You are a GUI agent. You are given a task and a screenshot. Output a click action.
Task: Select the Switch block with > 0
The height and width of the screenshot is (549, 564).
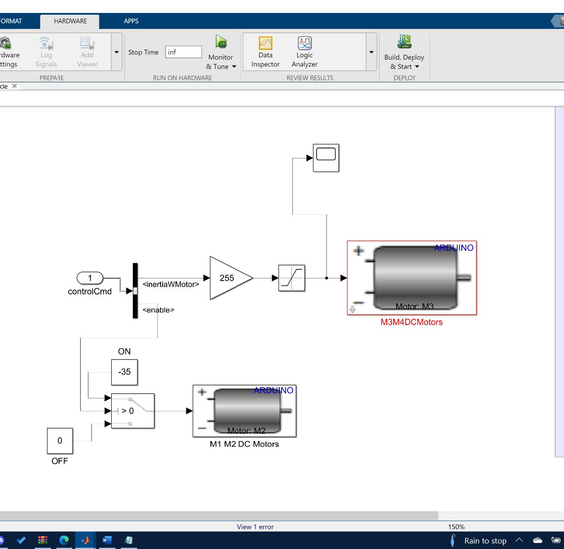[x=133, y=411]
